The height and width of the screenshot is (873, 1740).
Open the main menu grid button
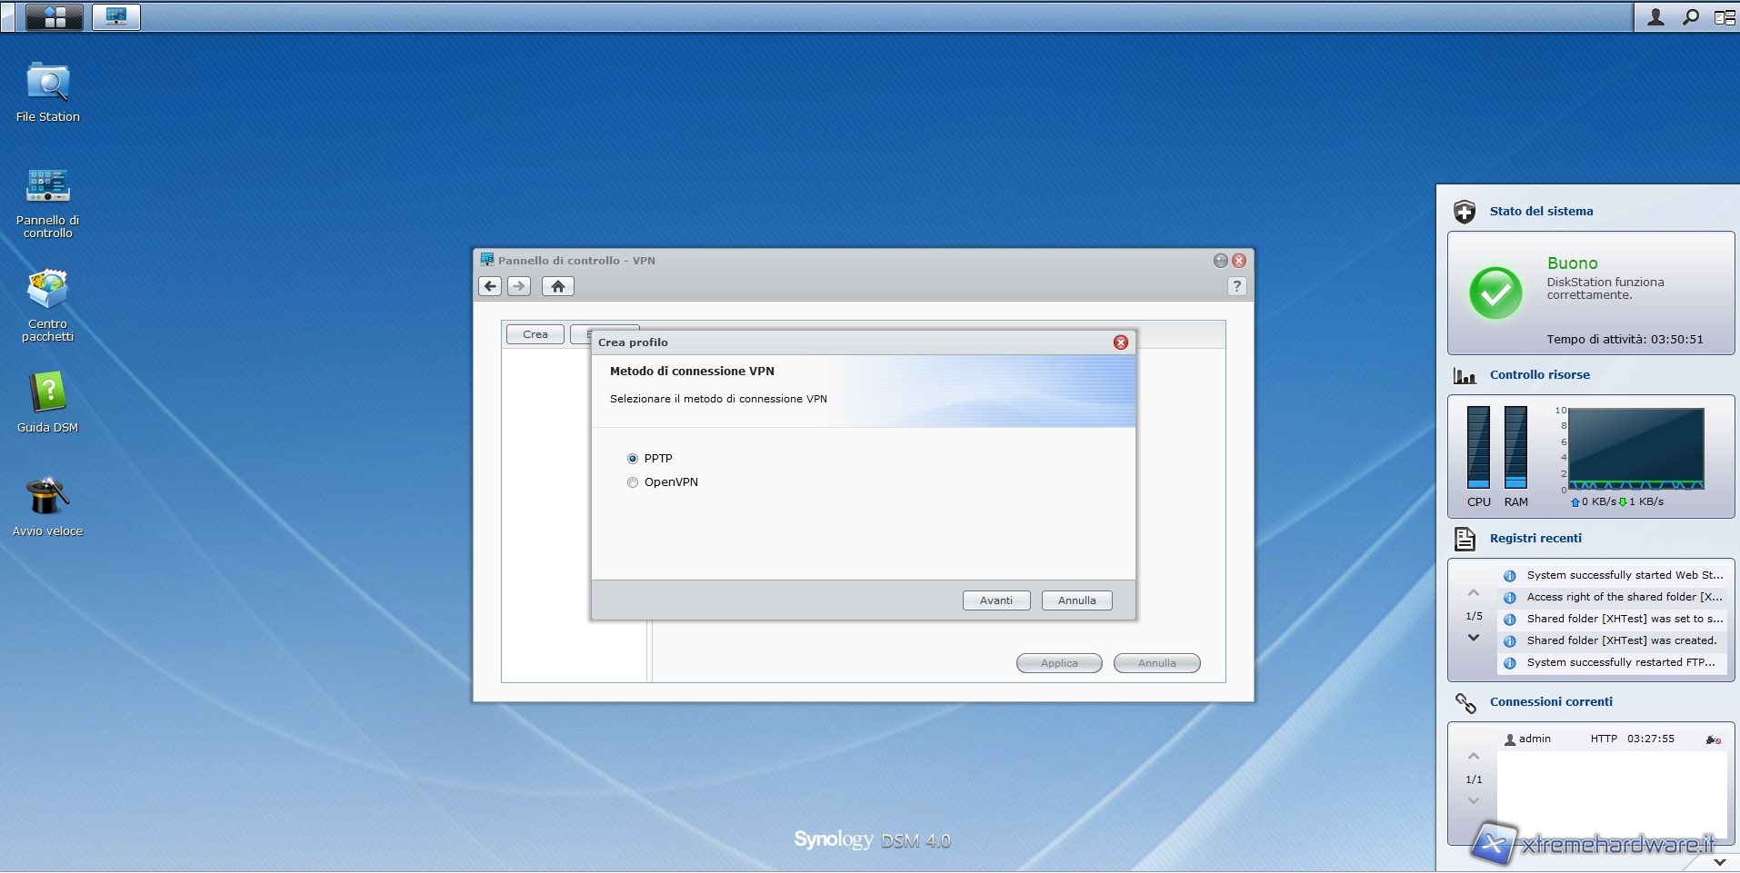(x=55, y=16)
